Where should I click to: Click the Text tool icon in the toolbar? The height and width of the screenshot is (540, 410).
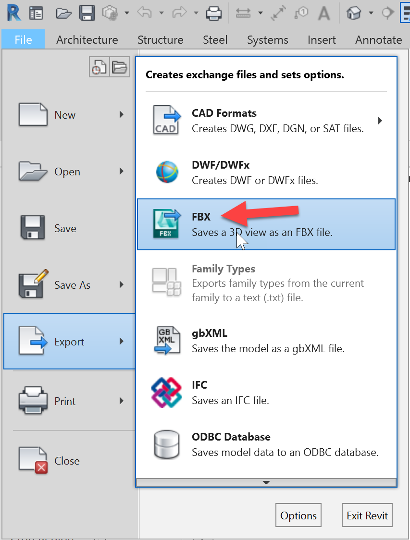324,13
